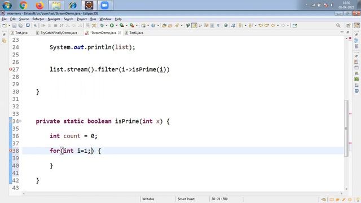The image size is (361, 203).
Task: Minimize the editor area view
Action: click(x=342, y=32)
